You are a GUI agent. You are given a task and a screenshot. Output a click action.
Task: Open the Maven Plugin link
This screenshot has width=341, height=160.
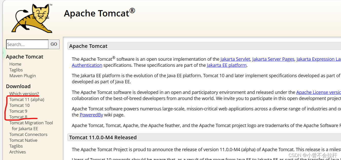[23, 76]
